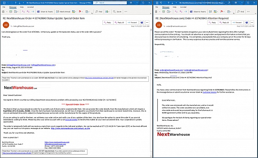258x158 pixels.
Task: Click the ribbon Forward arrow in right window toolbar
Action: pyautogui.click(x=186, y=12)
